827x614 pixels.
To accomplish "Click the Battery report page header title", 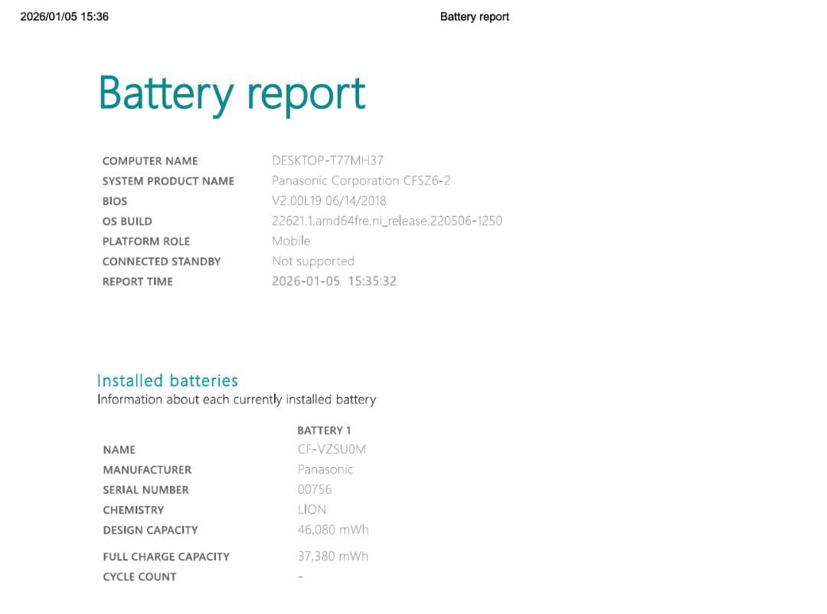I will point(474,17).
